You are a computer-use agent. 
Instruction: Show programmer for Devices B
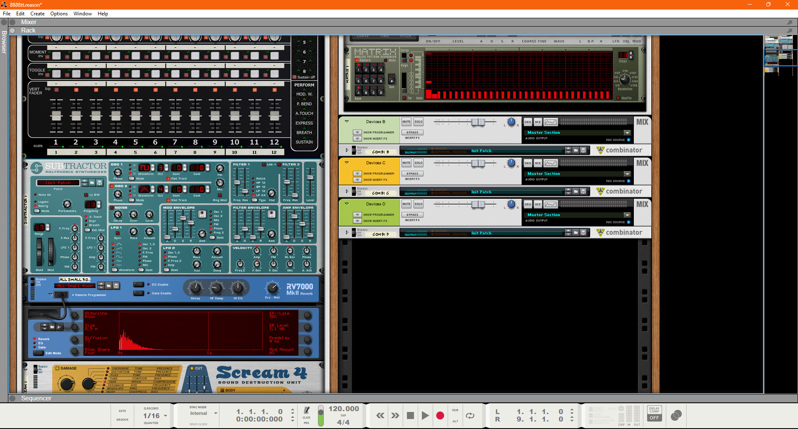coord(357,133)
